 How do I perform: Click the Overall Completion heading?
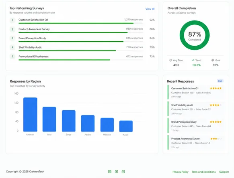[x=182, y=8]
